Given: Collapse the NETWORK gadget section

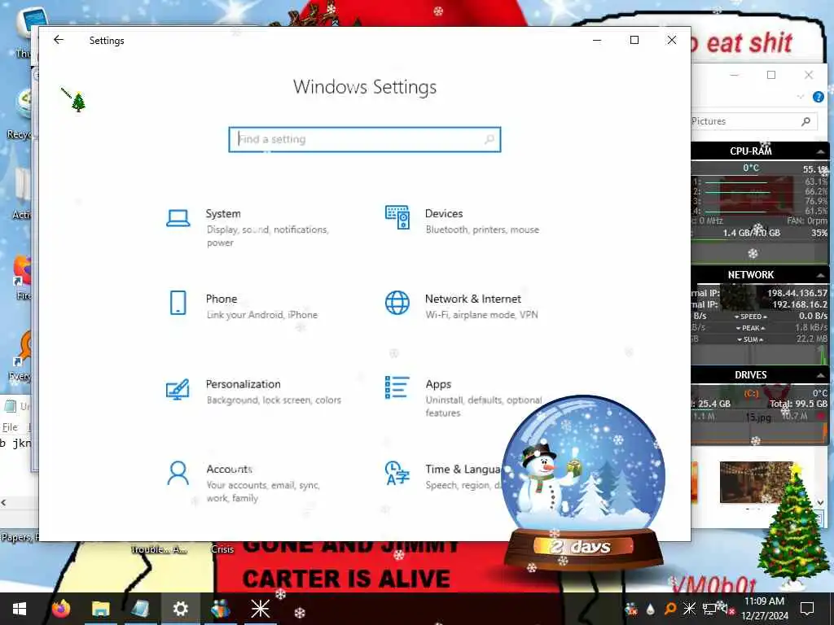Looking at the screenshot, I should coord(821,275).
